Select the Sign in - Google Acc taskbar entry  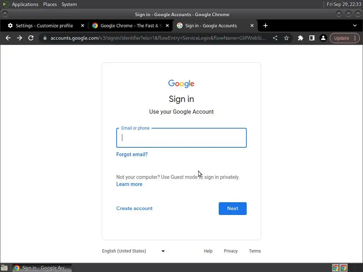point(42,268)
